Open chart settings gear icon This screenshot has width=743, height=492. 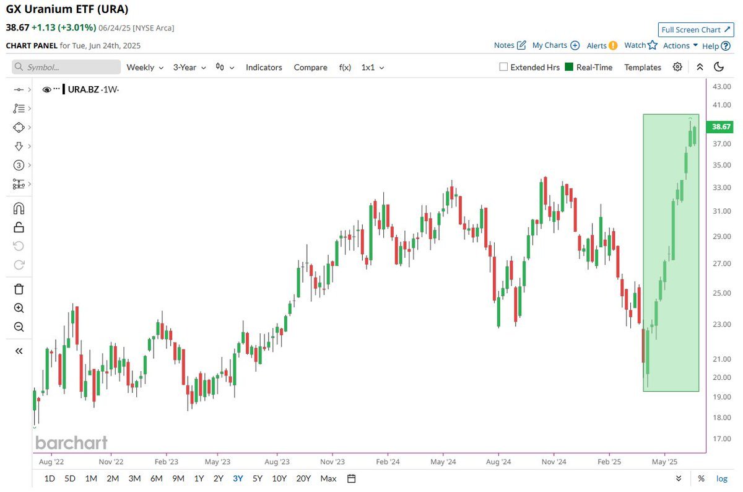tap(678, 67)
